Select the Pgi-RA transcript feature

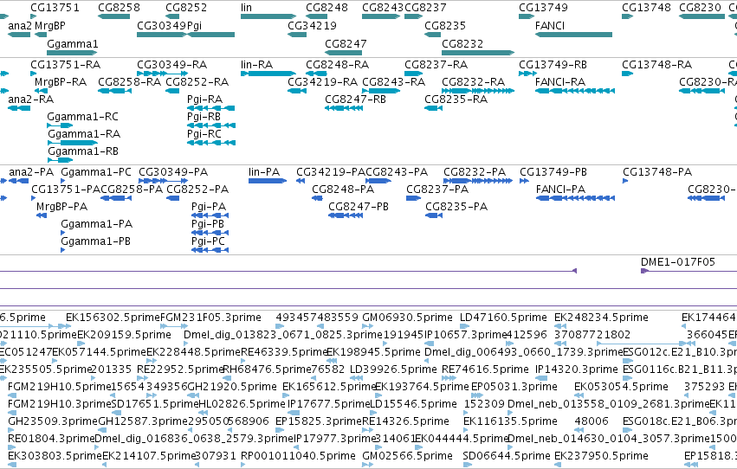click(210, 108)
